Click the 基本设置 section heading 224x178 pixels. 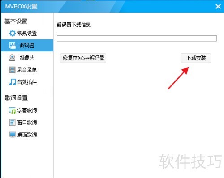pos(16,21)
